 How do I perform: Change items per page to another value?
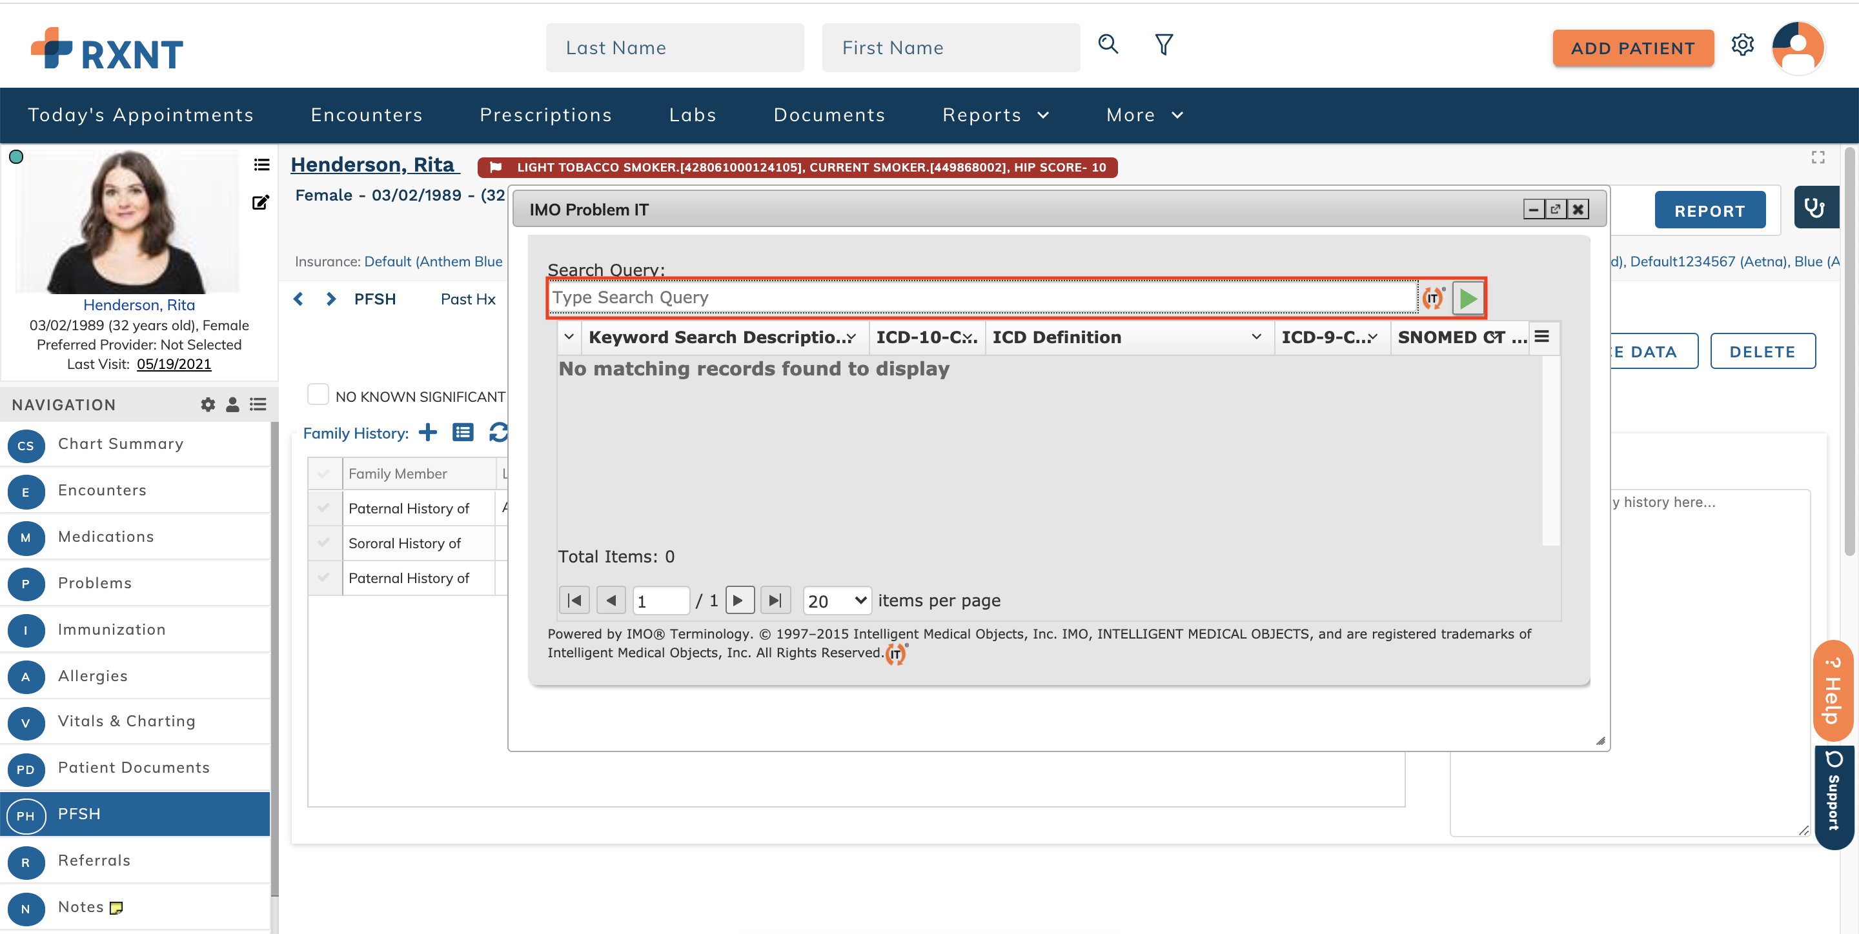pyautogui.click(x=837, y=600)
